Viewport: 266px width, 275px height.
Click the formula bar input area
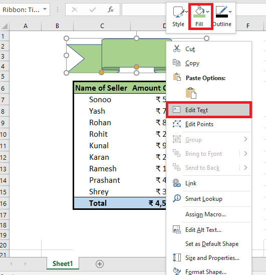[x=144, y=10]
